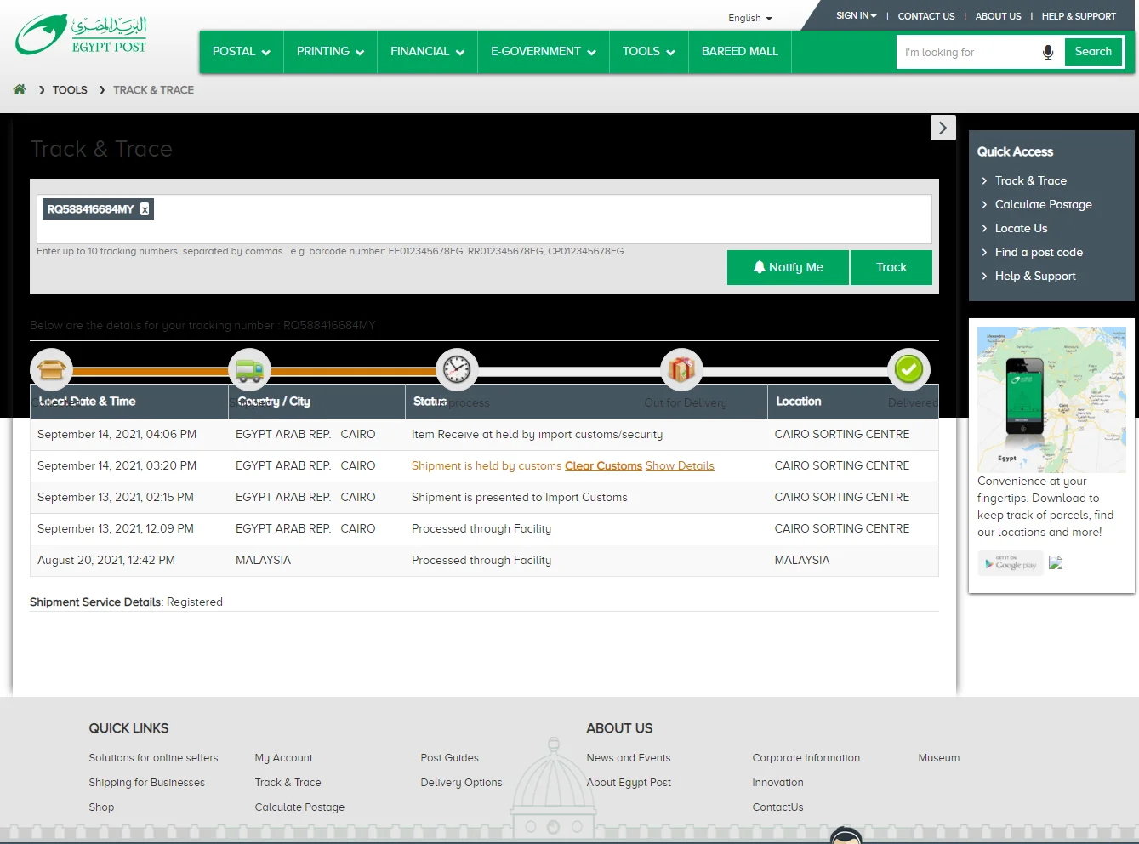Click the Tools breadcrumb link

tap(70, 90)
